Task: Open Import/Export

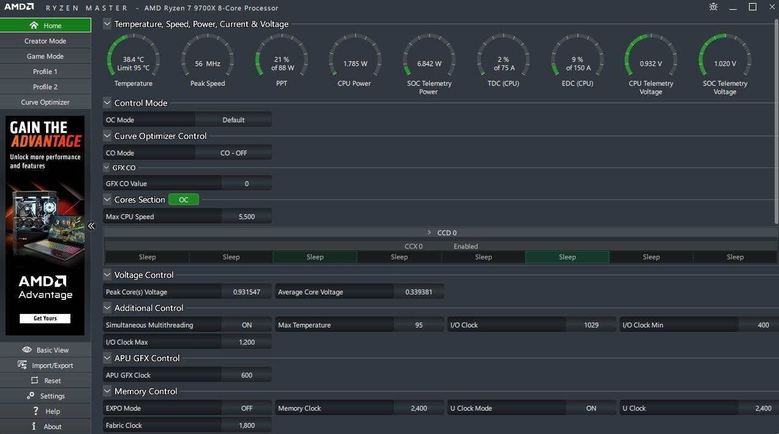Action: [x=45, y=365]
